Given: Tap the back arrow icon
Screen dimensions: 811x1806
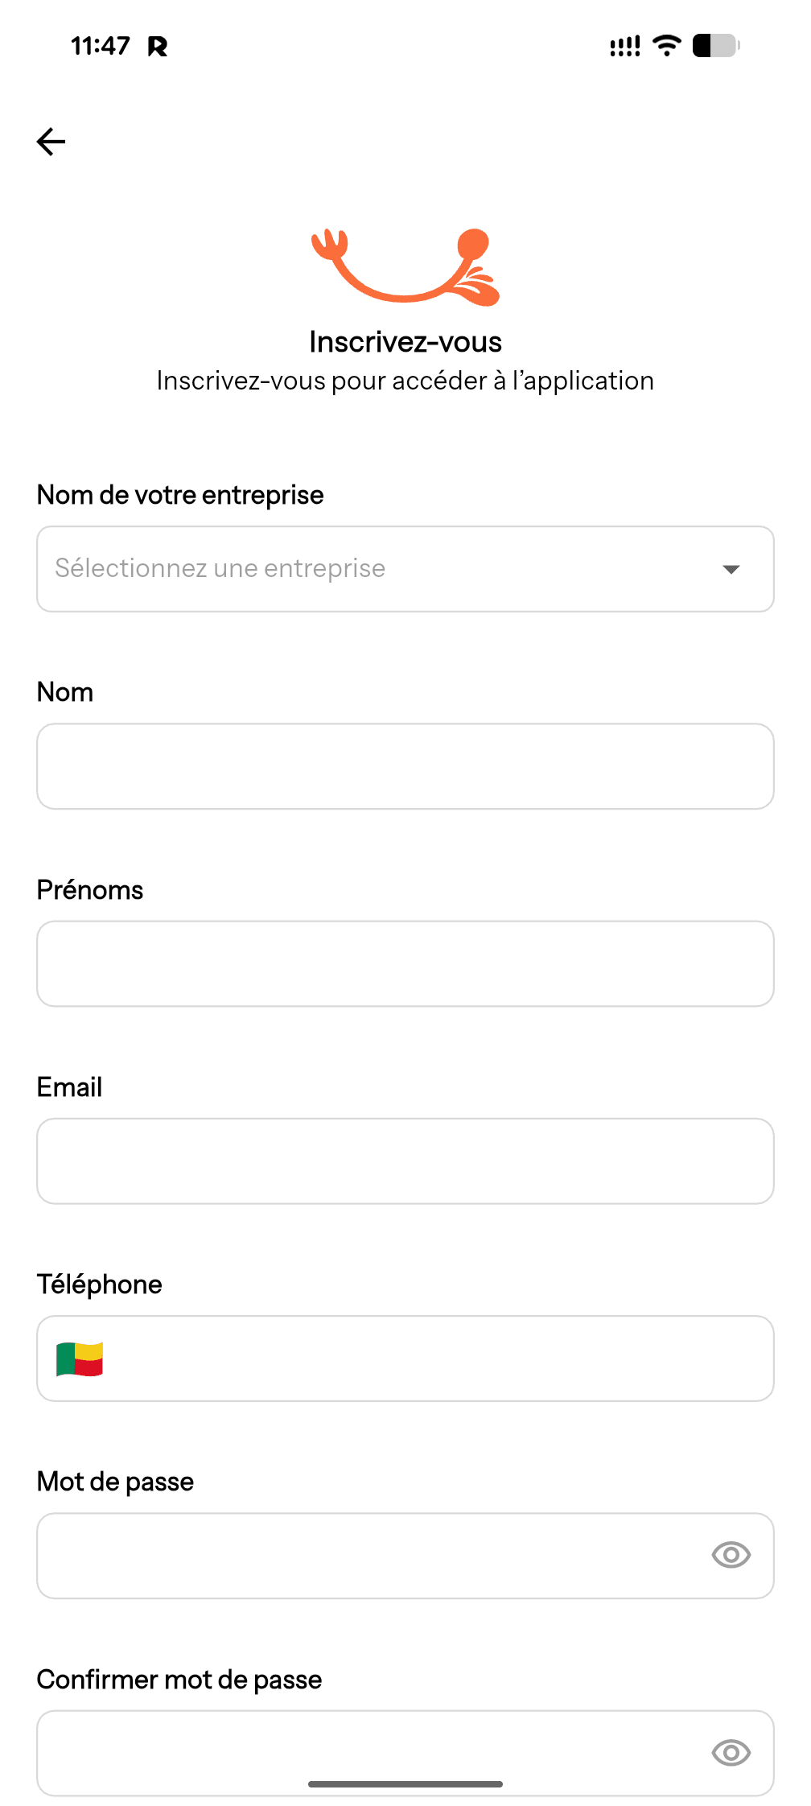Looking at the screenshot, I should [x=51, y=142].
